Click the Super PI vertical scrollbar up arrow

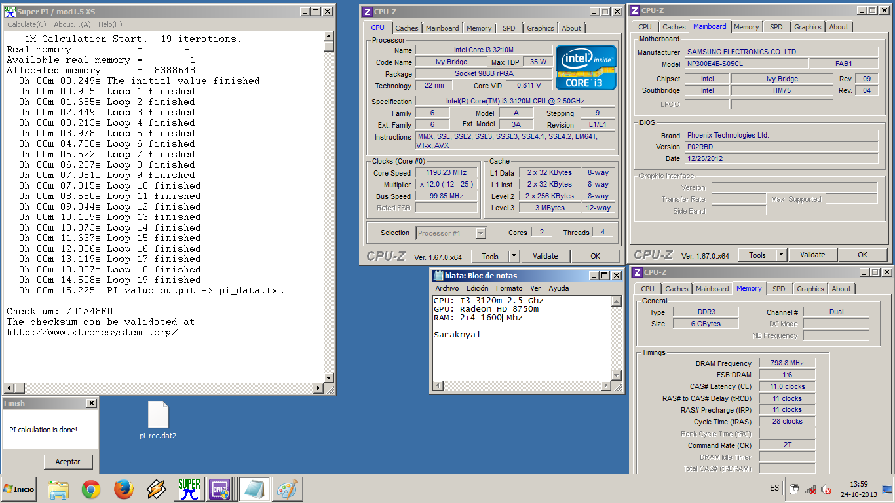pyautogui.click(x=329, y=37)
